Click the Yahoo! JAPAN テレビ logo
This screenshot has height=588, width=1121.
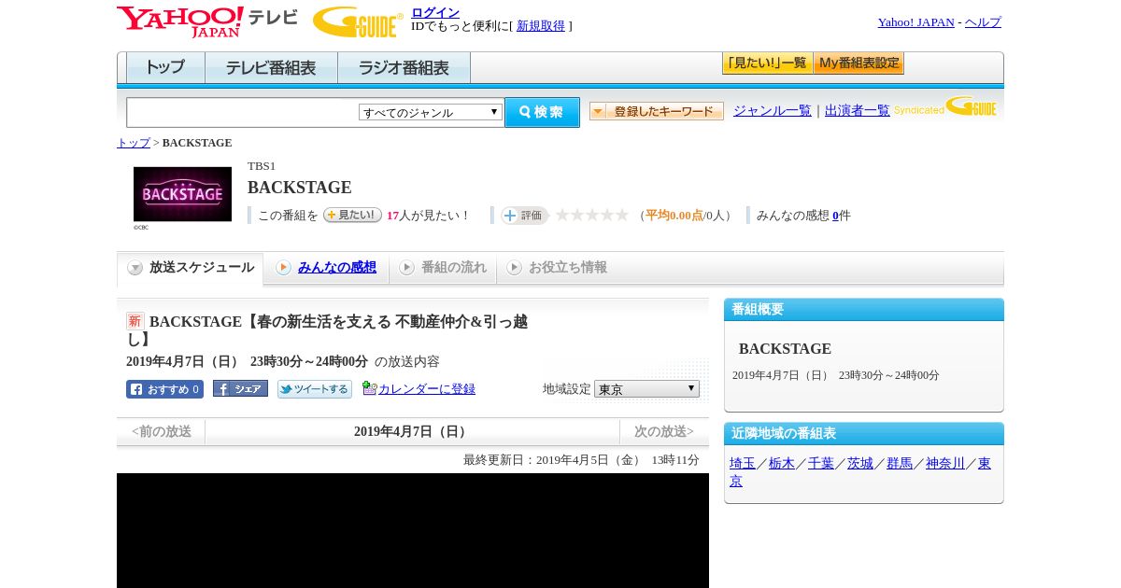(x=207, y=21)
